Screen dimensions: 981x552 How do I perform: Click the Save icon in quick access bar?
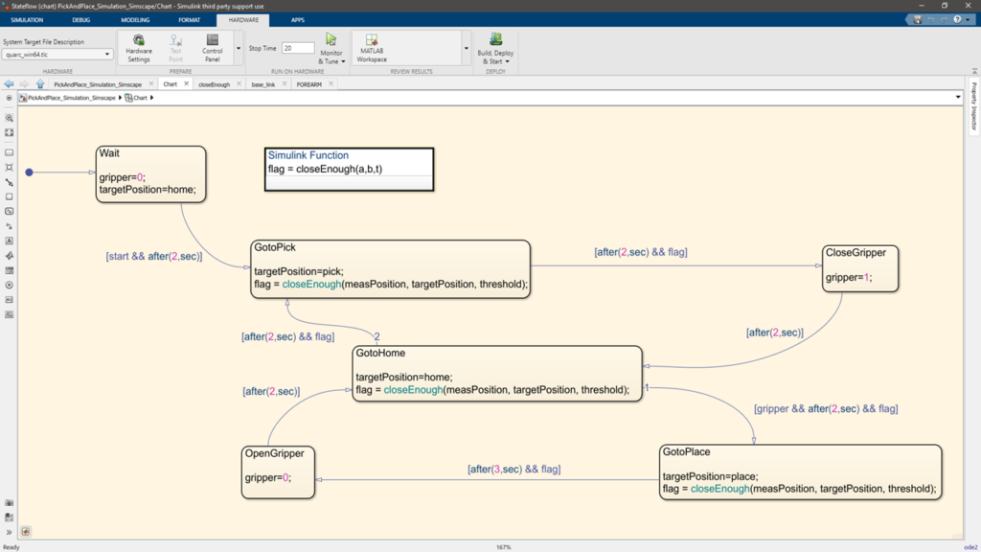click(x=918, y=19)
